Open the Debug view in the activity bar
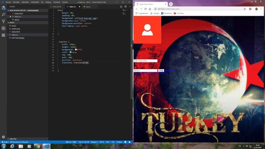Image resolution: width=265 pixels, height=149 pixels. 3,28
